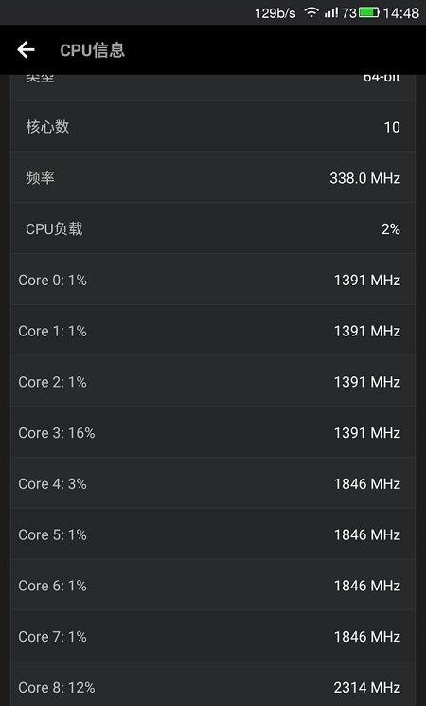This screenshot has width=426, height=706.
Task: Tap the Core 7: 1% row
Action: click(213, 636)
